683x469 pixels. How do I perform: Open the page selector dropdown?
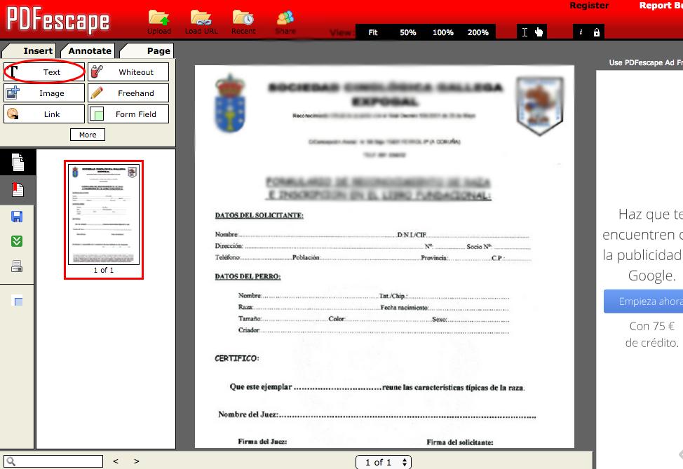click(x=384, y=462)
